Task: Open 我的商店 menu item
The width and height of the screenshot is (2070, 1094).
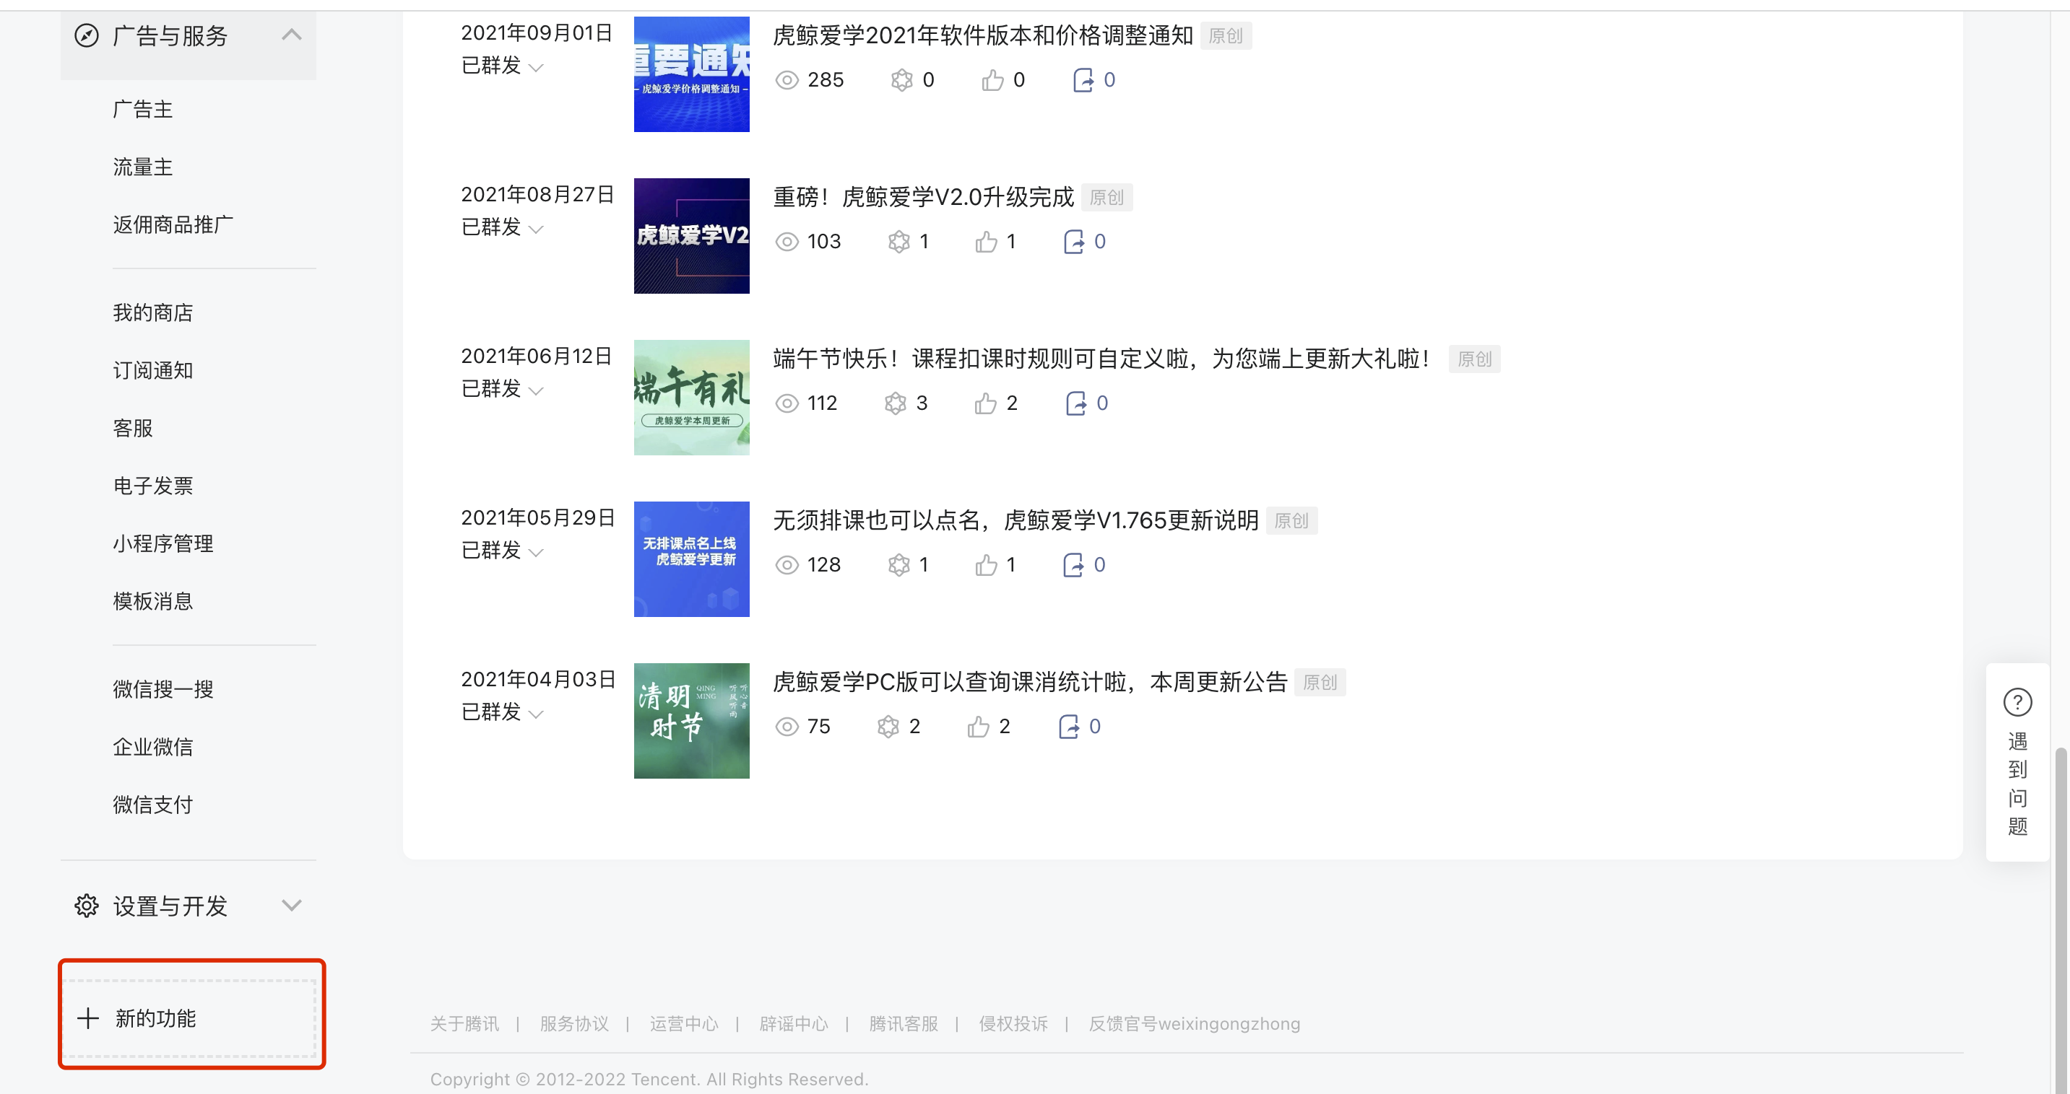Action: tap(152, 312)
